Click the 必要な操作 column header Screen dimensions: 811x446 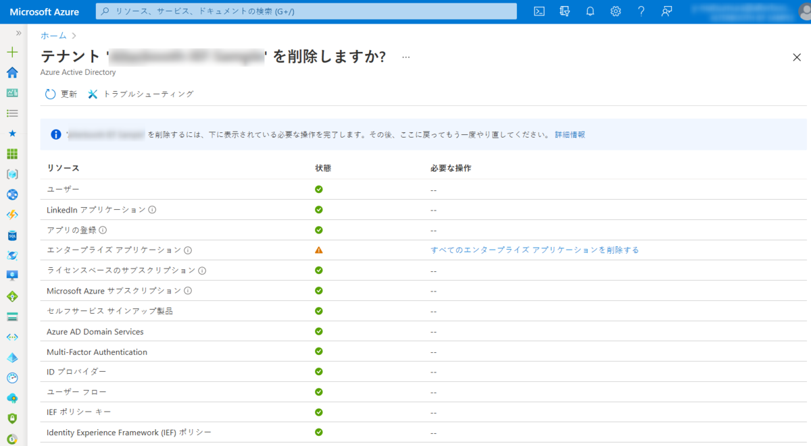pyautogui.click(x=451, y=168)
